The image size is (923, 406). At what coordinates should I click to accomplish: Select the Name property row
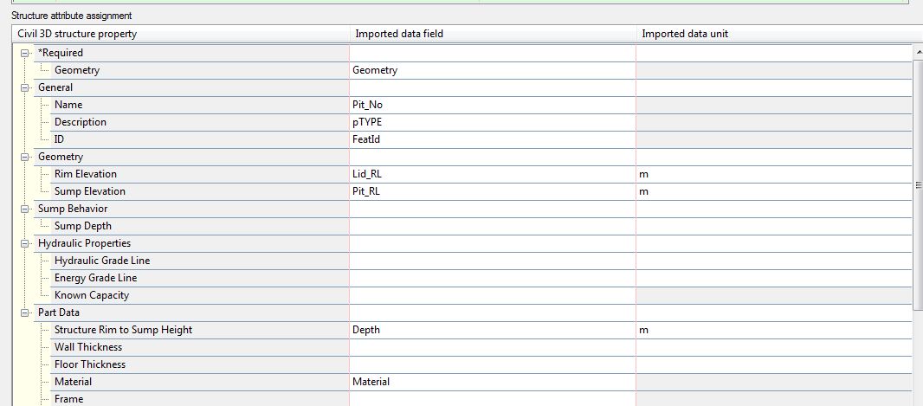pyautogui.click(x=200, y=105)
